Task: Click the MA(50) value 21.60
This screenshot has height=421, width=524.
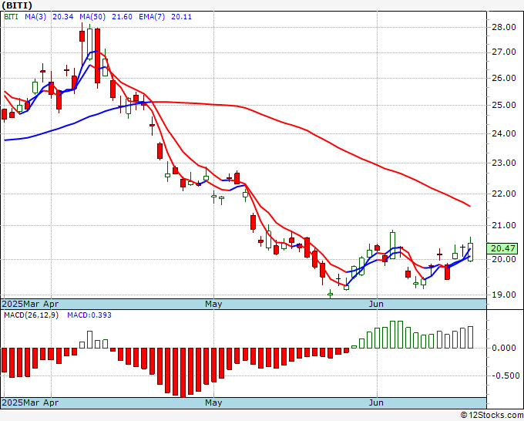Action: [122, 17]
